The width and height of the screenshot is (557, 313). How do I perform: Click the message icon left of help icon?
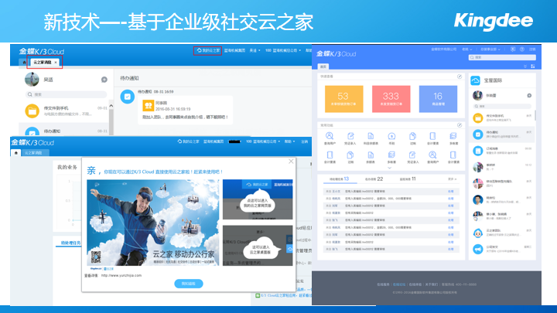point(513,49)
